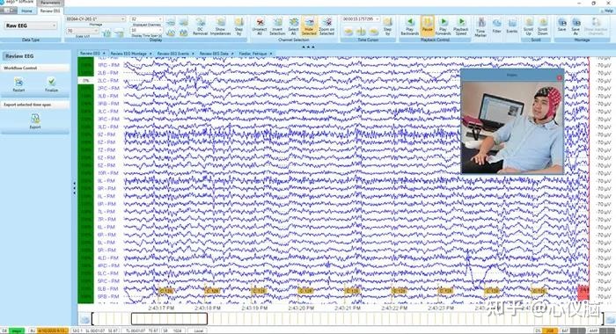Click the red event marker at trace end
The width and height of the screenshot is (616, 334).
point(583,293)
